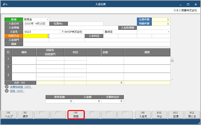The height and width of the screenshot is (125, 201).
Task: Click the 合計 (A) row label
Action: click(x=20, y=83)
